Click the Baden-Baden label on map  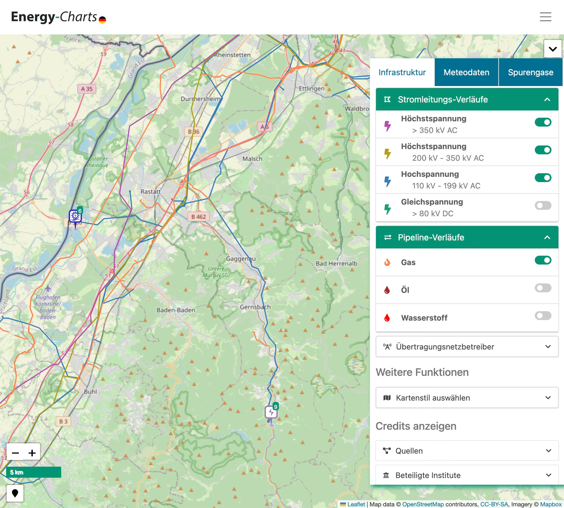(175, 310)
